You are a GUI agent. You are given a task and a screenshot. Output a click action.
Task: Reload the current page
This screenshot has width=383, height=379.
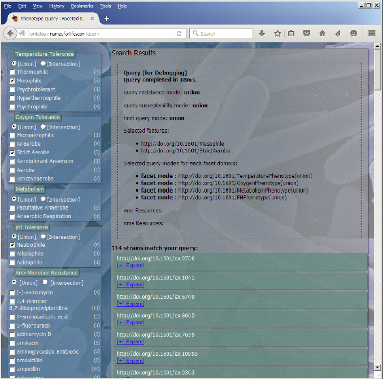[179, 33]
